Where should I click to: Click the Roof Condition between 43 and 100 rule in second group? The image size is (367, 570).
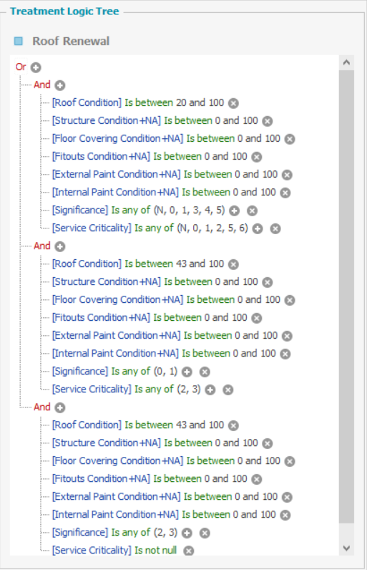(138, 264)
